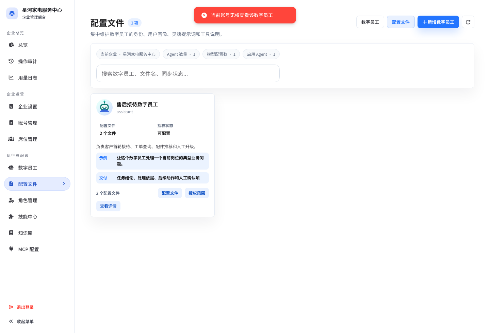Viewport: 490px width, 333px height.
Task: Click 新增数字员工 button
Action: (x=438, y=22)
